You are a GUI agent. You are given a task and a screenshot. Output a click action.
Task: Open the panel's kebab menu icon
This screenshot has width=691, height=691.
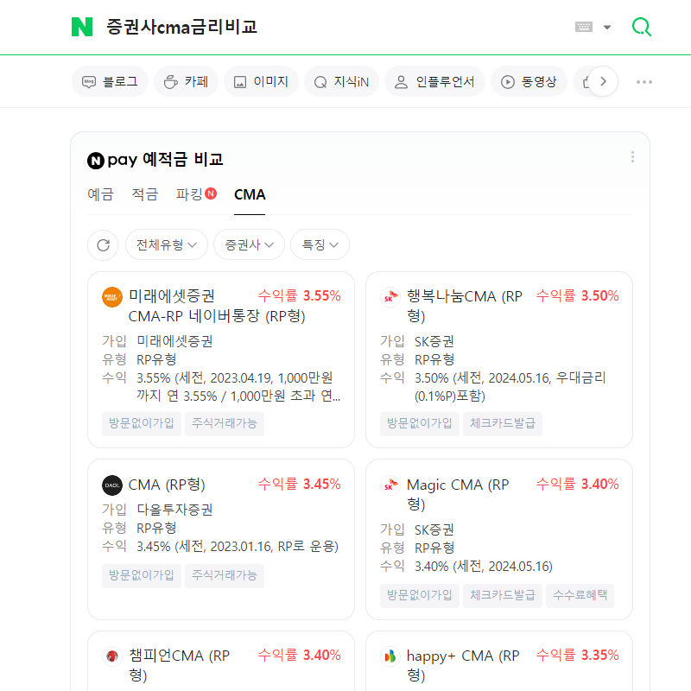pos(632,156)
